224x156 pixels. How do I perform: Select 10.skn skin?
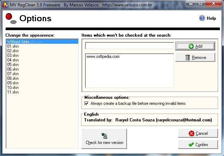pos(42,88)
